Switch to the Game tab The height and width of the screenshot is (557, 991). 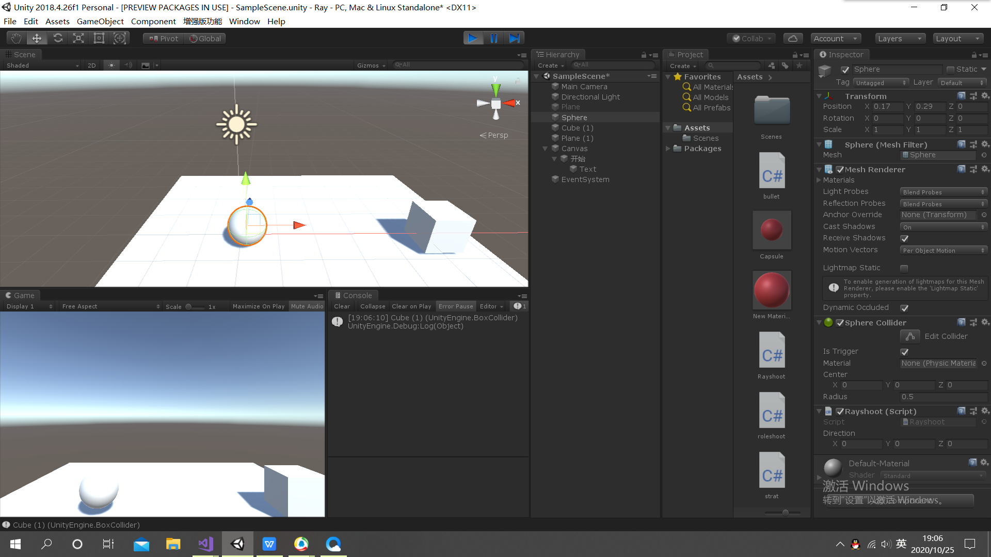tap(21, 295)
